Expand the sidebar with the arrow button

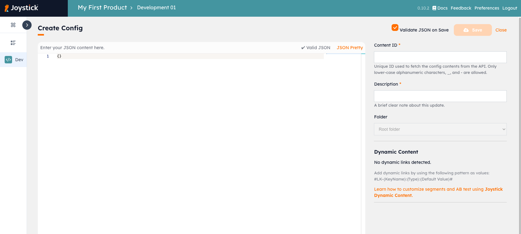(27, 25)
